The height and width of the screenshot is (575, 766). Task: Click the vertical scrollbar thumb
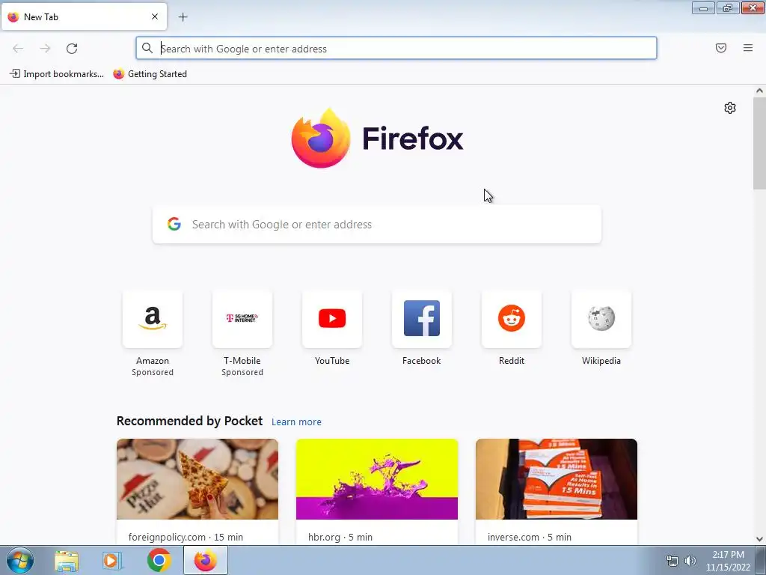pos(759,143)
